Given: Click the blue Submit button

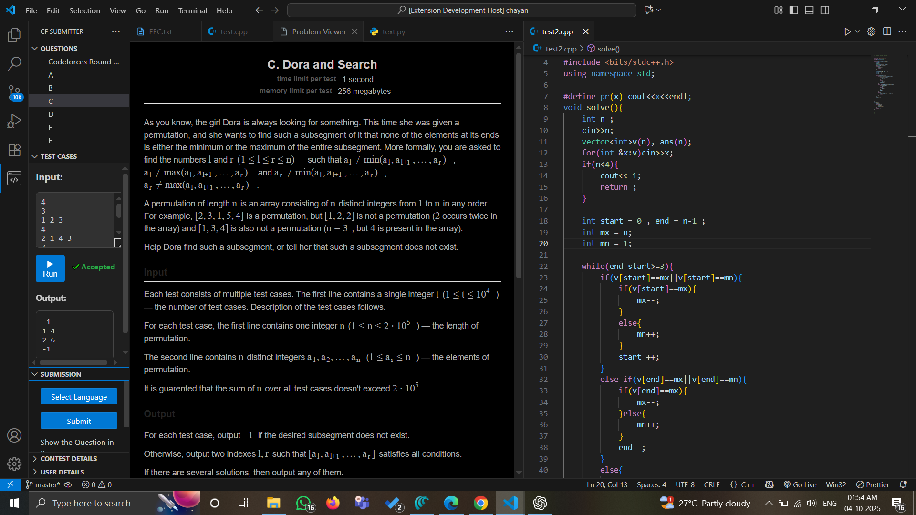Looking at the screenshot, I should point(79,421).
